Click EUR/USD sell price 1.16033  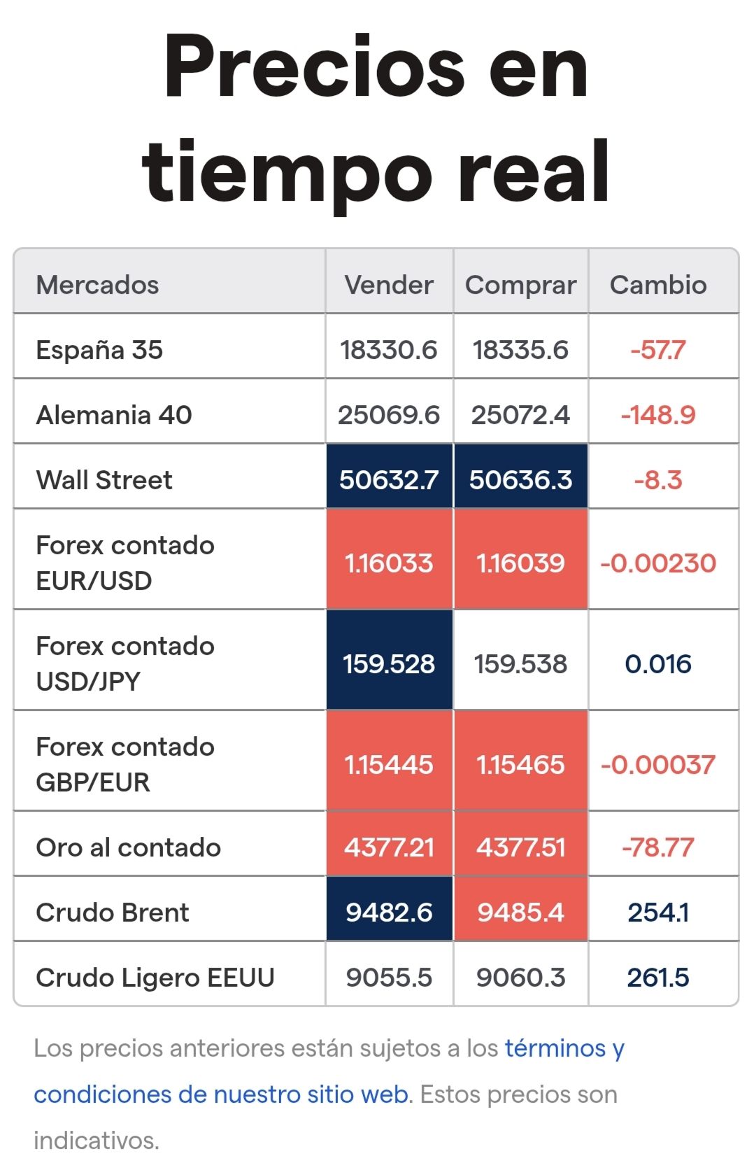click(x=389, y=563)
